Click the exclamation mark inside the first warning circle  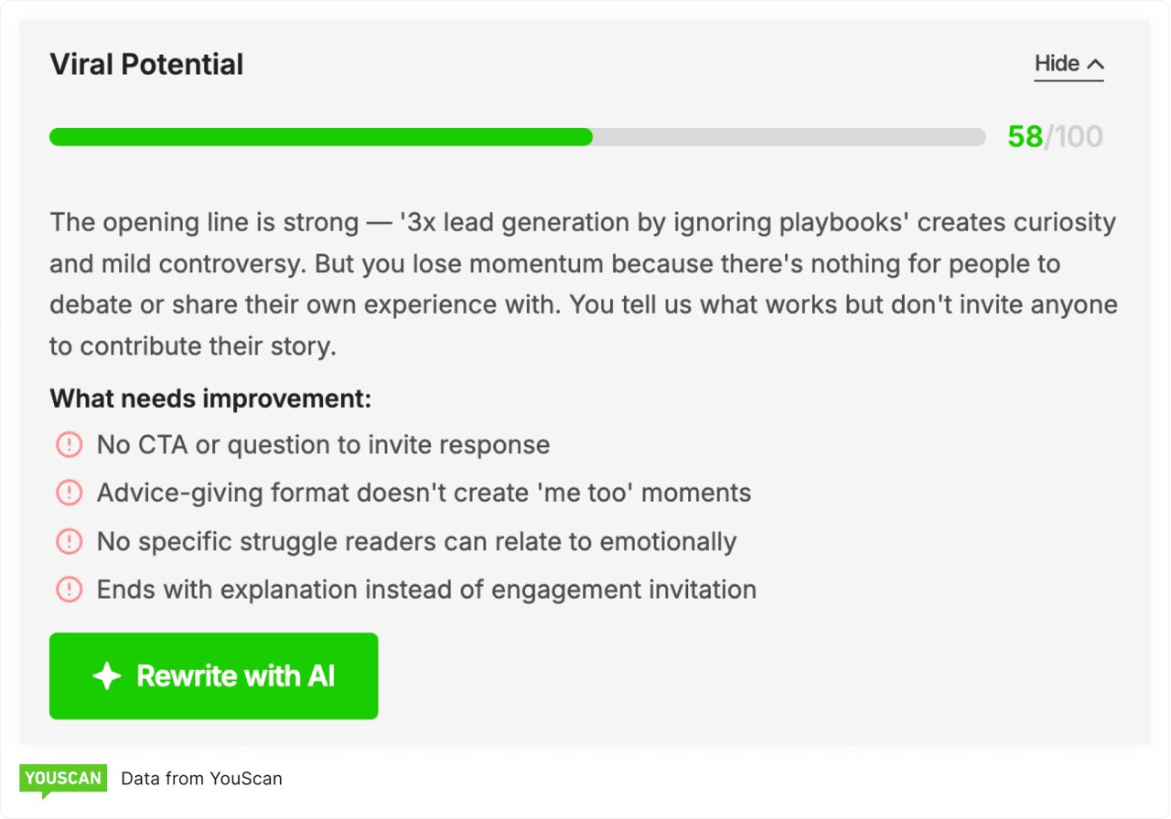(69, 444)
